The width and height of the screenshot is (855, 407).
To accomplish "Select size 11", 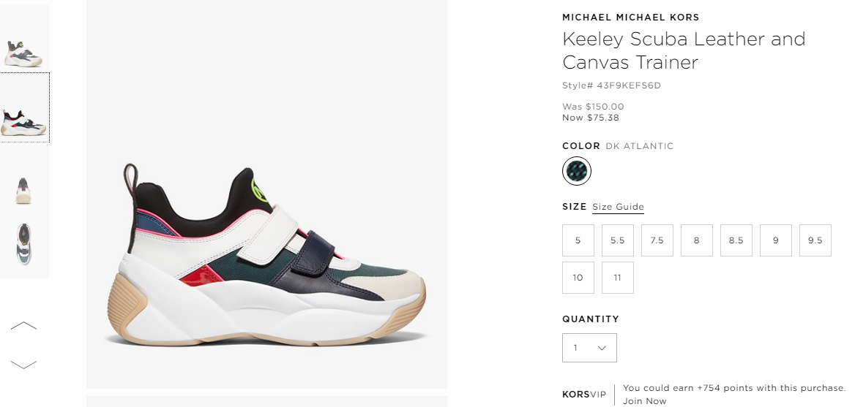I will [x=617, y=278].
